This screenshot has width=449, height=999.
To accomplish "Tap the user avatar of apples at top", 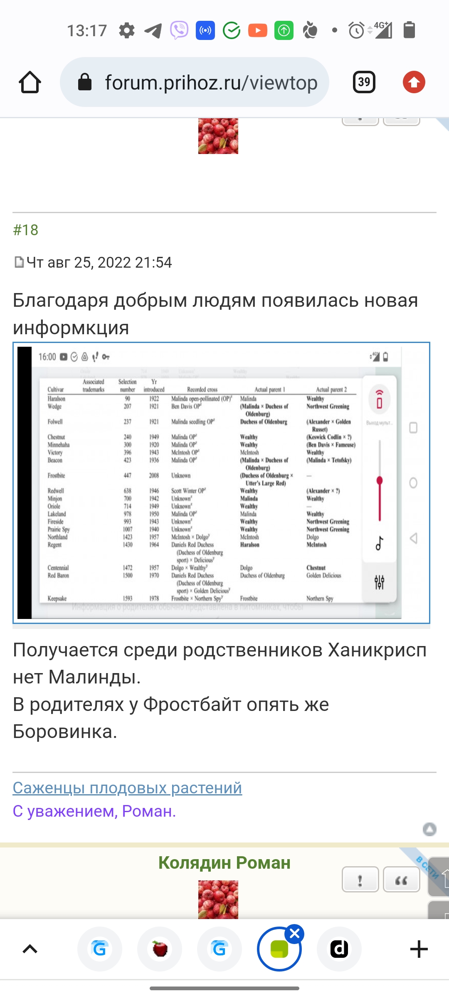I will point(218,136).
